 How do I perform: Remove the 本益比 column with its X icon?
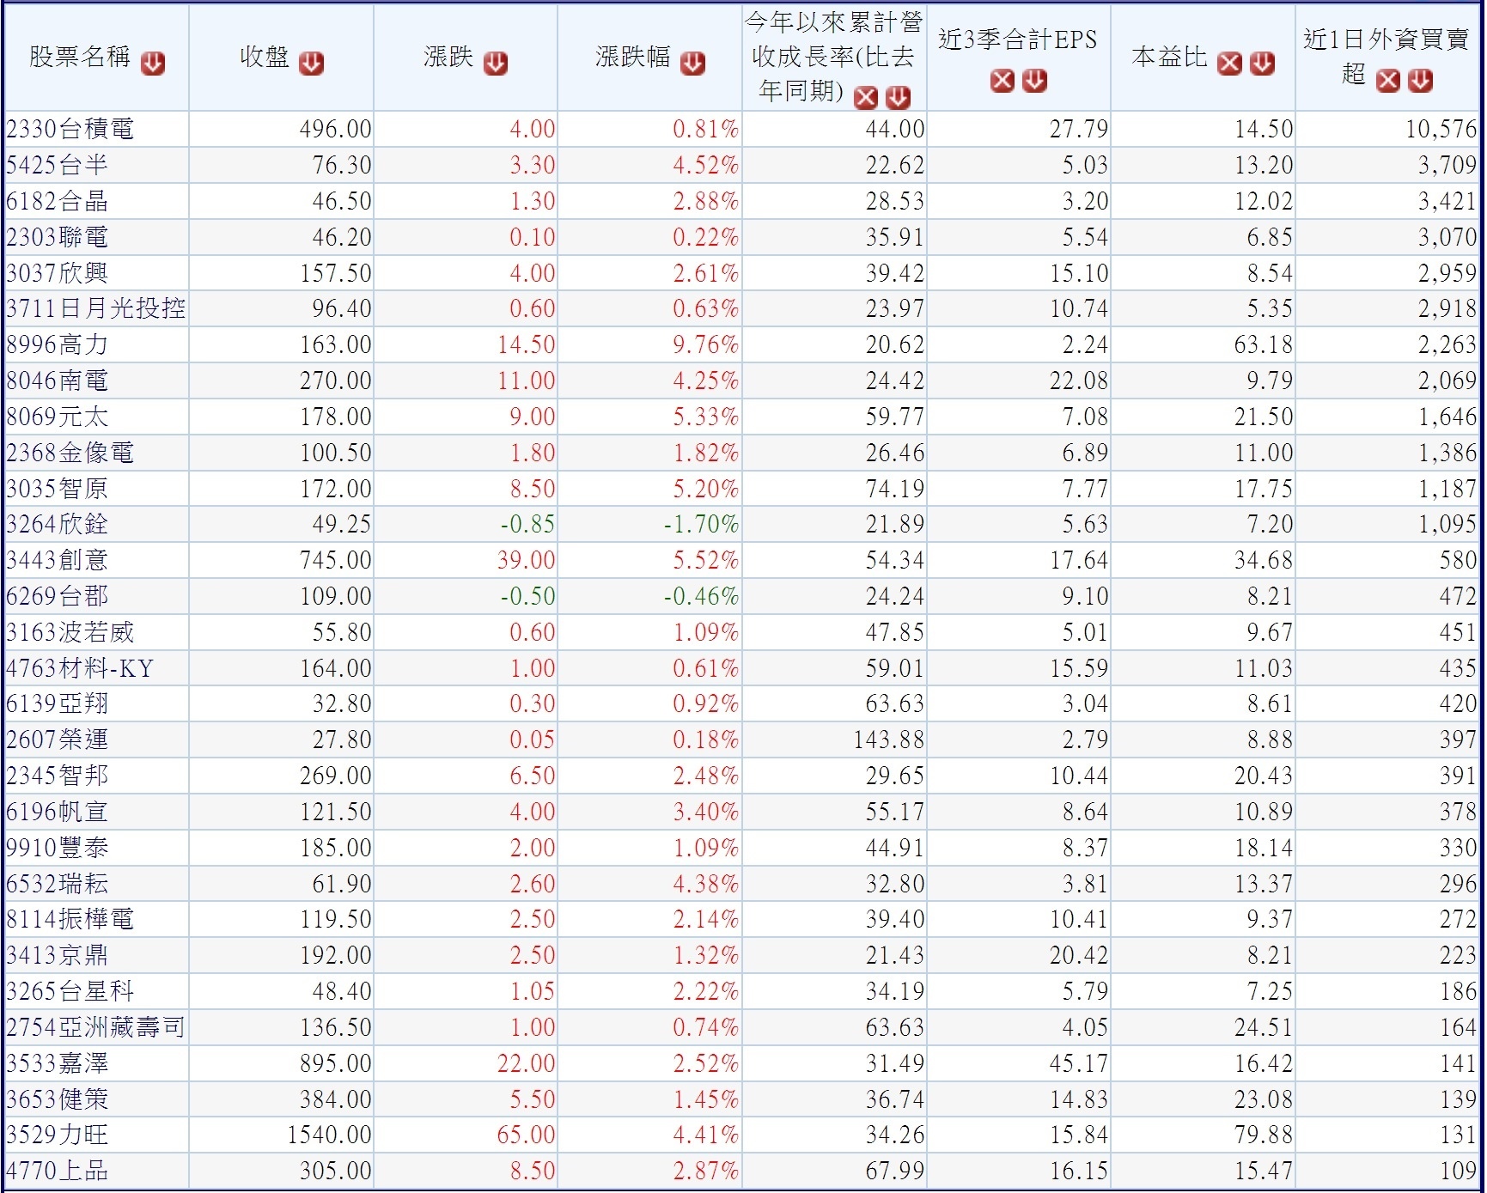click(1230, 64)
